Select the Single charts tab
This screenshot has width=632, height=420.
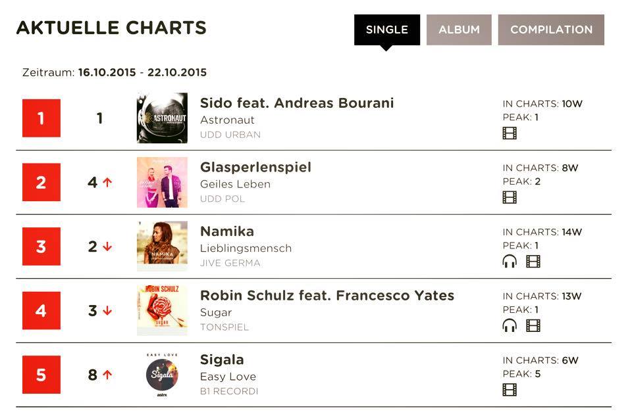click(387, 30)
